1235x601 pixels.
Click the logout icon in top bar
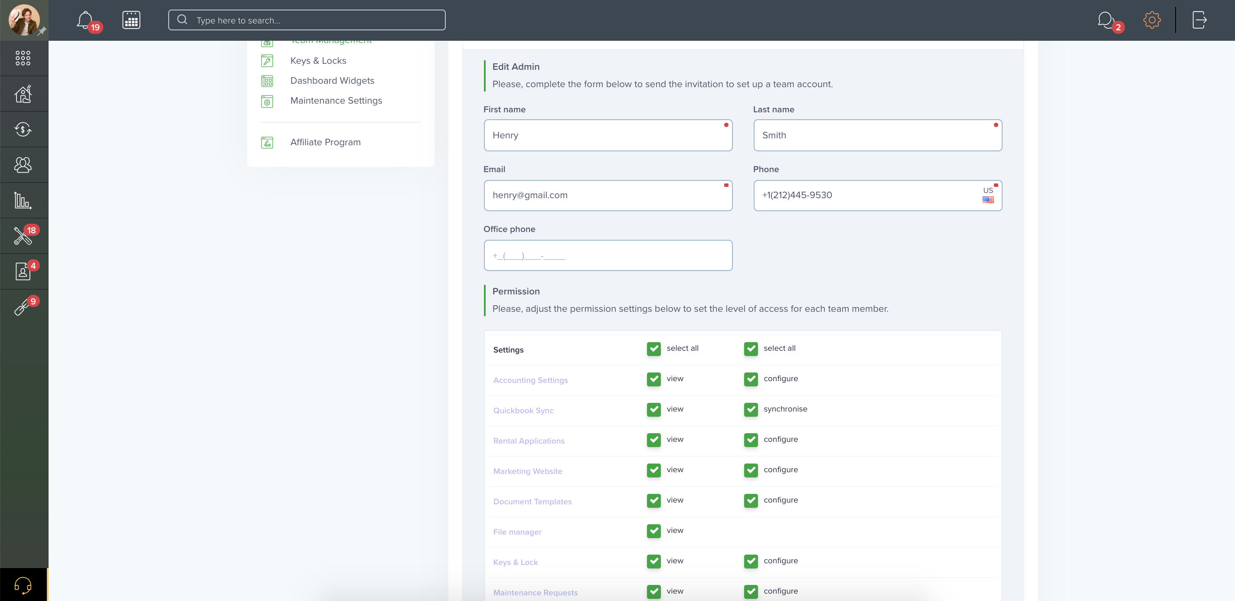[1199, 20]
